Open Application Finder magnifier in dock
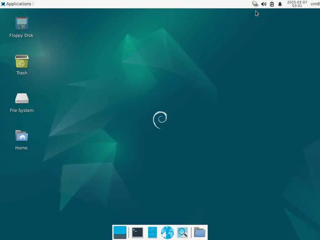Image resolution: width=320 pixels, height=240 pixels. coord(182,232)
